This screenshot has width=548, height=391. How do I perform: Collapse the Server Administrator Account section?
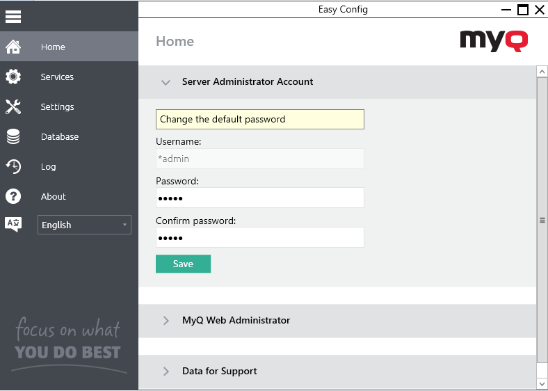point(166,82)
